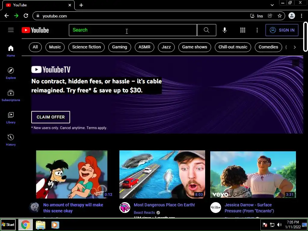Open Windows Start menu
The image size is (308, 231).
(8, 224)
